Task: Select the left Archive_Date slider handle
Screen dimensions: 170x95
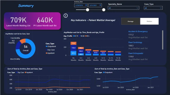Action: pyautogui.click(x=87, y=10)
